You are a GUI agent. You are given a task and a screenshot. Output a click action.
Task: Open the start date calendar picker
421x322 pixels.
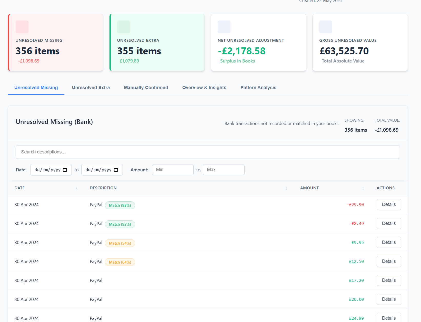click(65, 170)
